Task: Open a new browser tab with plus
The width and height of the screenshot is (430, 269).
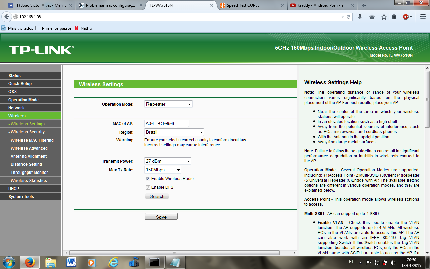Action: point(364,5)
